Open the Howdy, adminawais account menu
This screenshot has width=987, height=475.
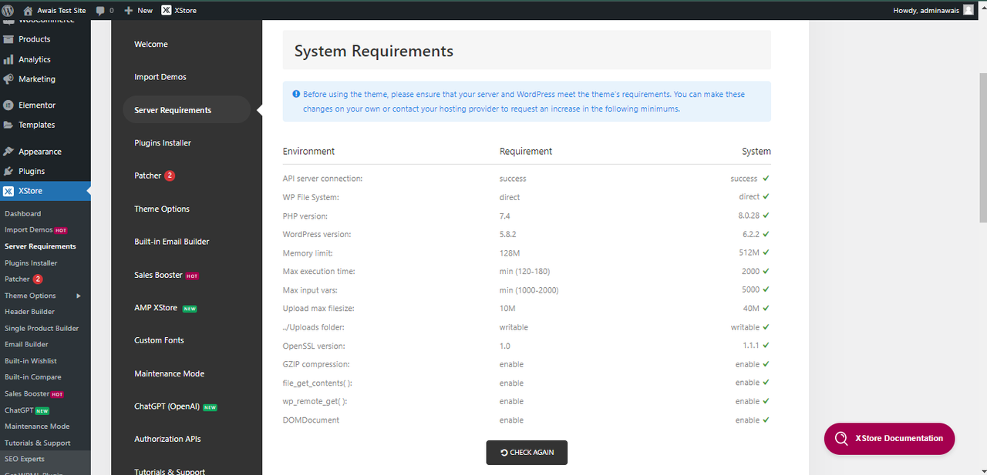coord(933,10)
